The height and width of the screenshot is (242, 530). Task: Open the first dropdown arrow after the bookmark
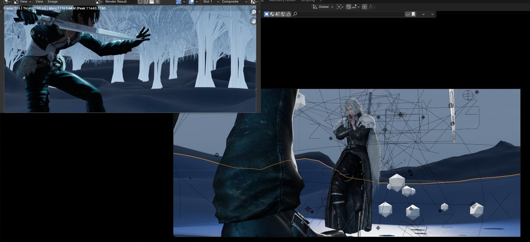click(423, 14)
